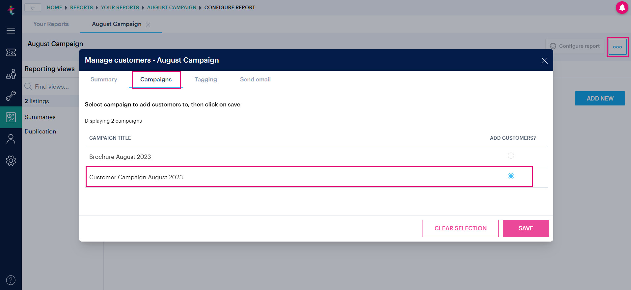Open the hamburger menu icon
The width and height of the screenshot is (631, 290).
click(11, 31)
